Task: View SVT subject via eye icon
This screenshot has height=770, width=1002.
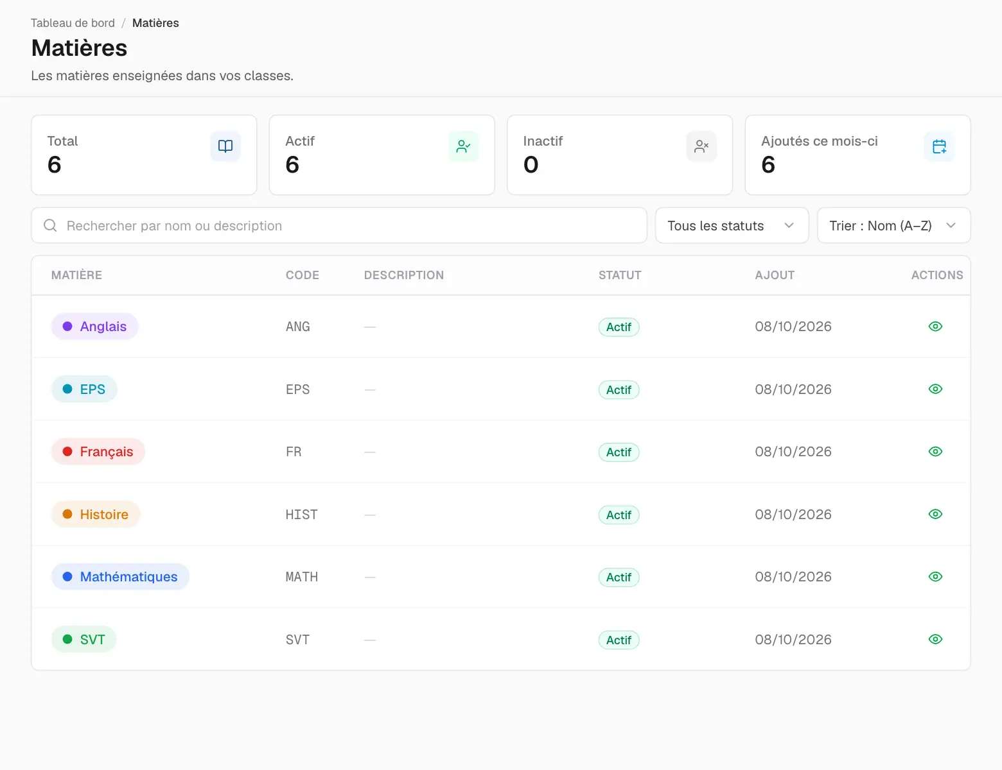Action: click(935, 639)
